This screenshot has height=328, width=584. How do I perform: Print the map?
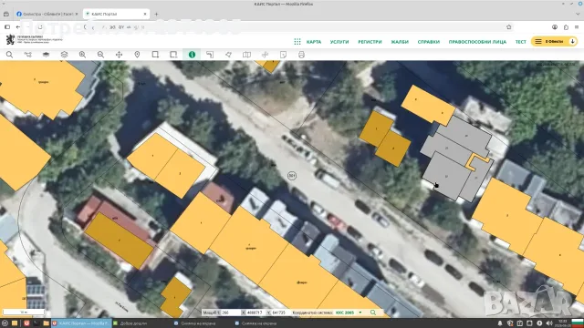pos(301,55)
